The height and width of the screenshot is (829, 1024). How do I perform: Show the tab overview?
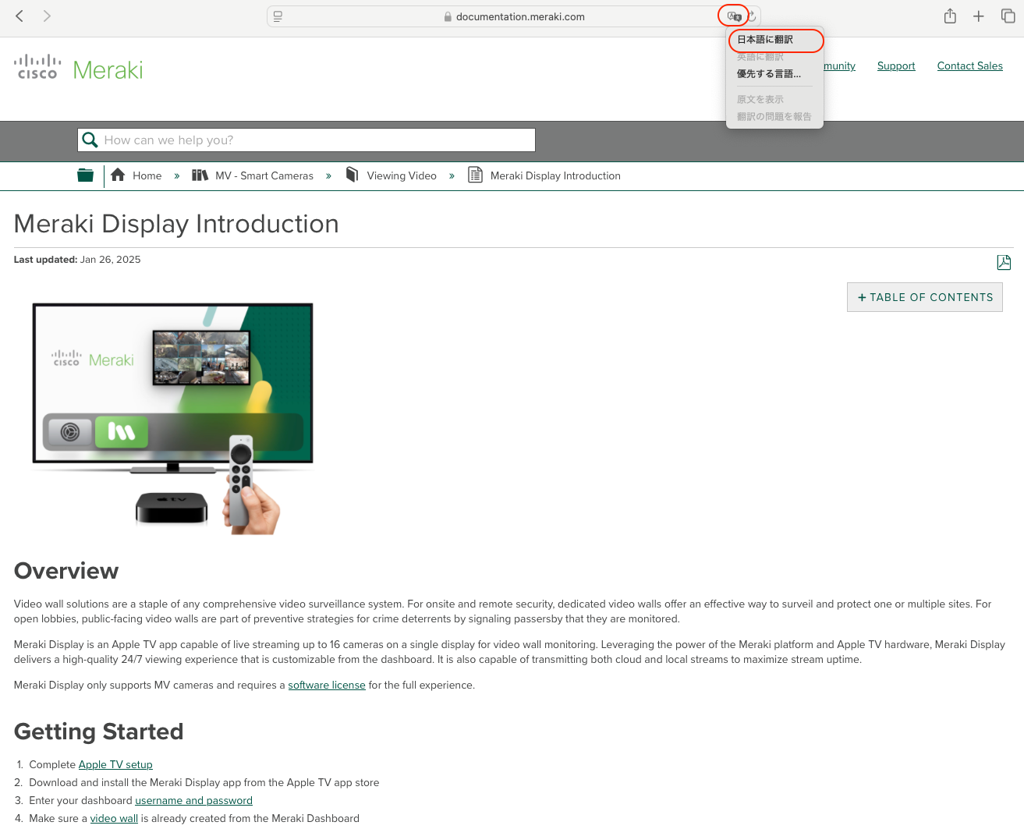[1007, 16]
